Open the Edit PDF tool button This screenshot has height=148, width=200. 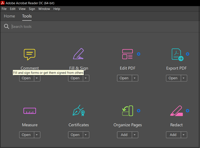(x=125, y=78)
